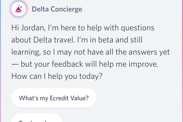Click the word "questions" in the first line
This screenshot has height=122, width=183.
(137, 28)
